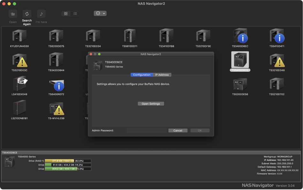Select the TS5210D702 device icon

coord(277,84)
